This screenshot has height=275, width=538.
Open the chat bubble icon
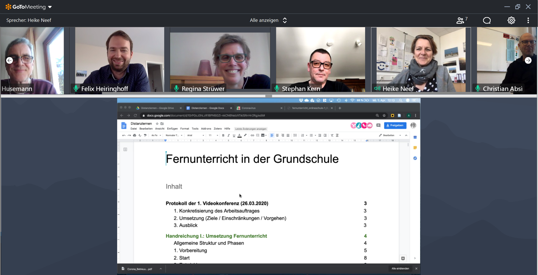487,20
